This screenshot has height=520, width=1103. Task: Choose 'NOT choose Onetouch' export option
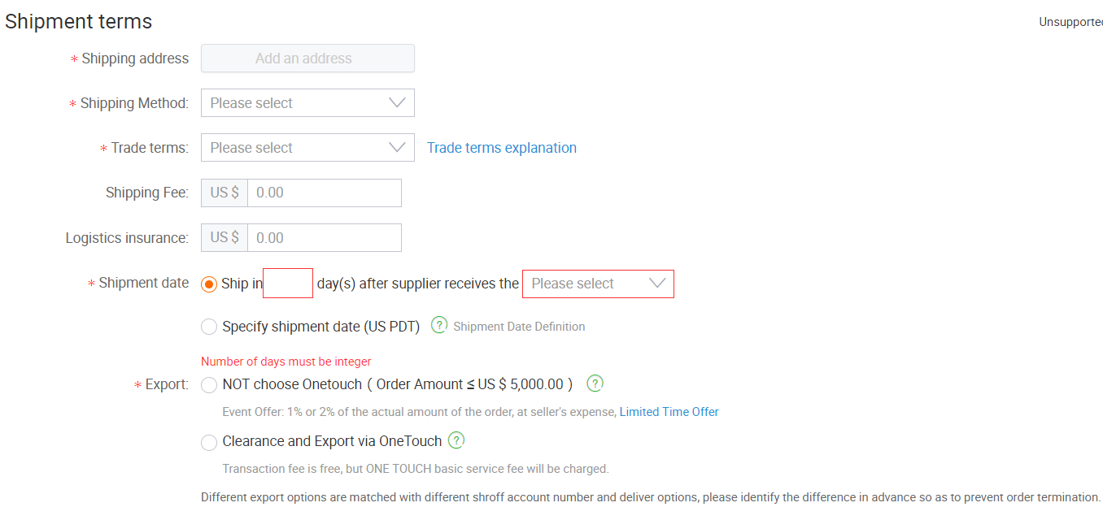pos(209,384)
